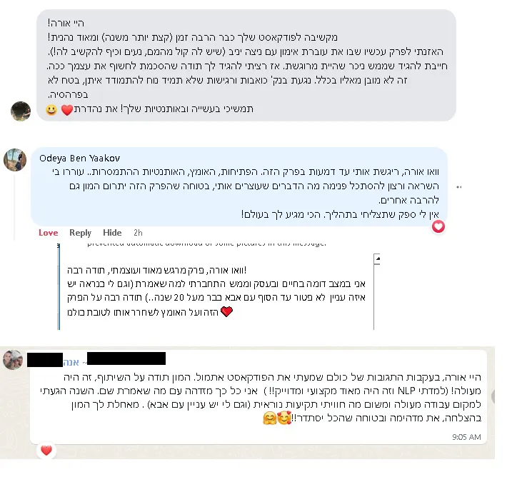
Task: Click the red heart in the top gray message
Action: pyautogui.click(x=66, y=110)
